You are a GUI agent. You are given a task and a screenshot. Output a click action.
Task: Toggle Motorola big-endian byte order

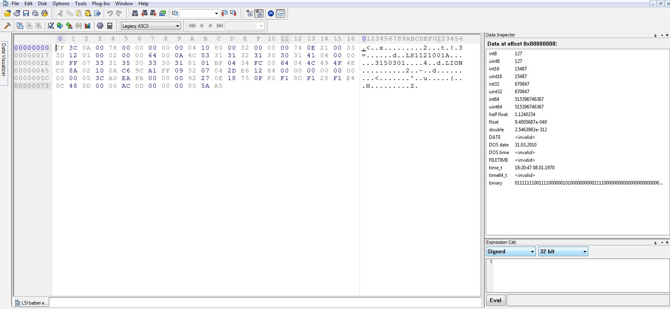pos(271,14)
